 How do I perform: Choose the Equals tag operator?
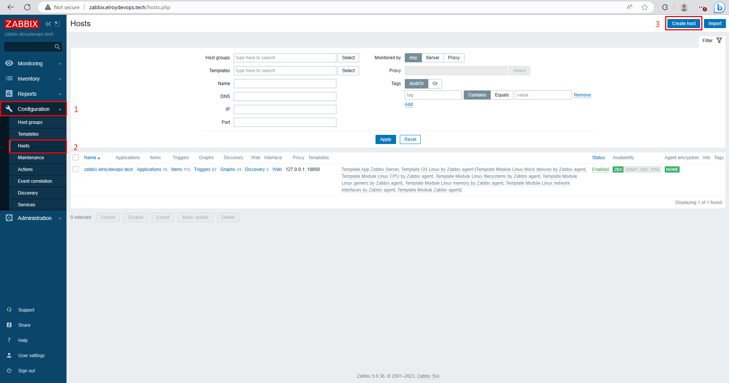(502, 95)
